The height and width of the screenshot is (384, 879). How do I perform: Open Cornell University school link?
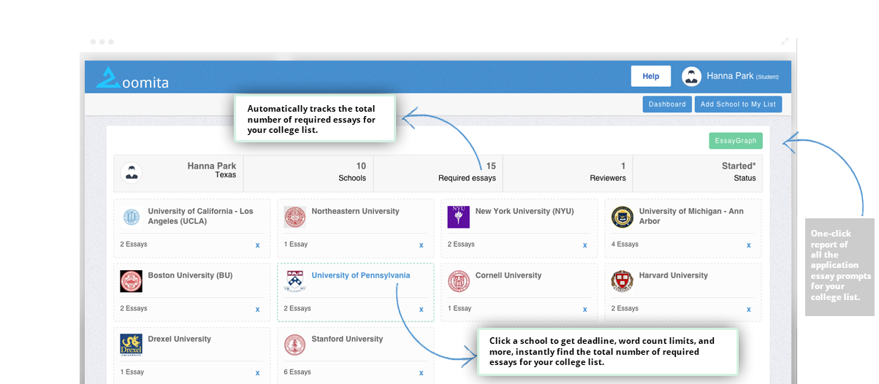click(509, 276)
